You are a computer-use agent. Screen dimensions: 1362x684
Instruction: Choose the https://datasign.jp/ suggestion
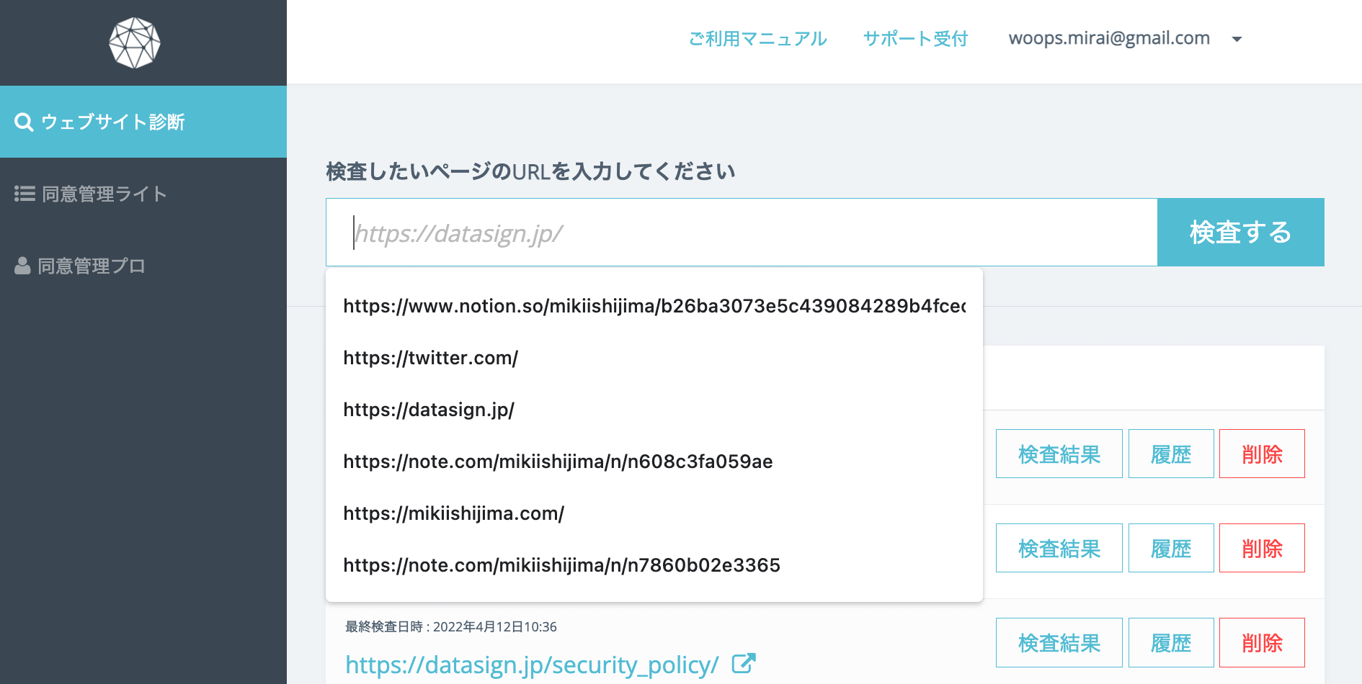[654, 410]
